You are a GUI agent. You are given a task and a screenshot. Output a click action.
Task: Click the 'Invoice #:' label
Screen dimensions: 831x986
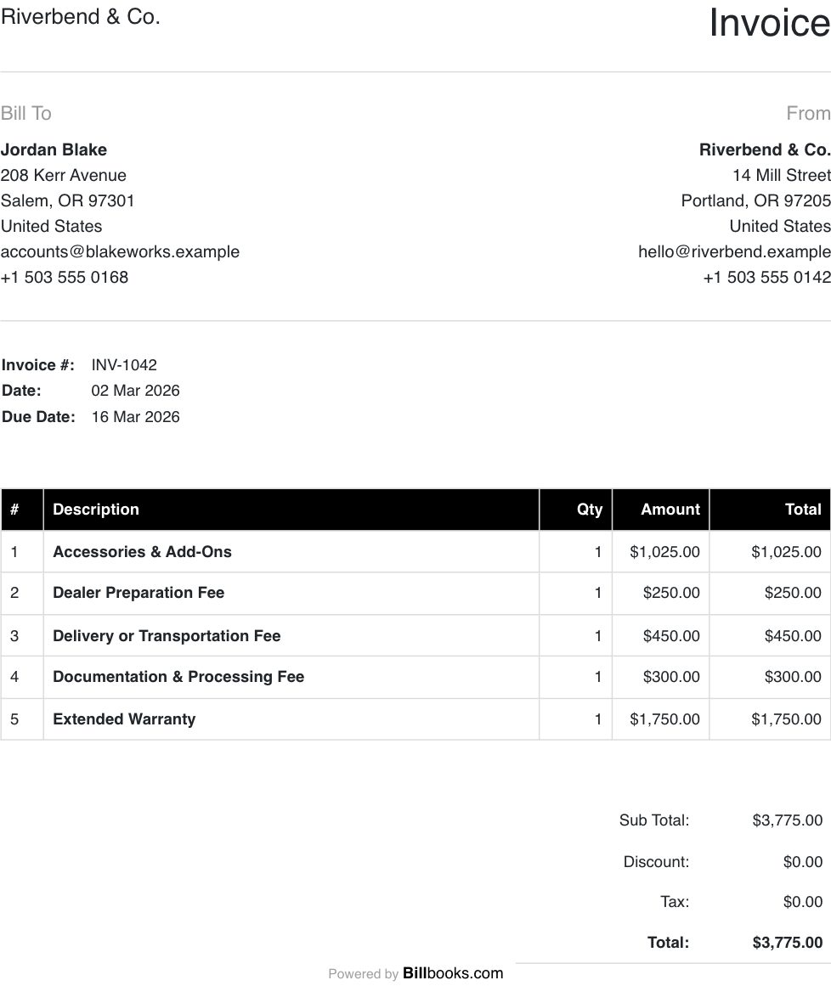click(x=37, y=364)
